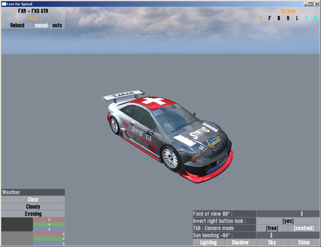
Task: Toggle the cyan T option
Action: tap(306, 18)
